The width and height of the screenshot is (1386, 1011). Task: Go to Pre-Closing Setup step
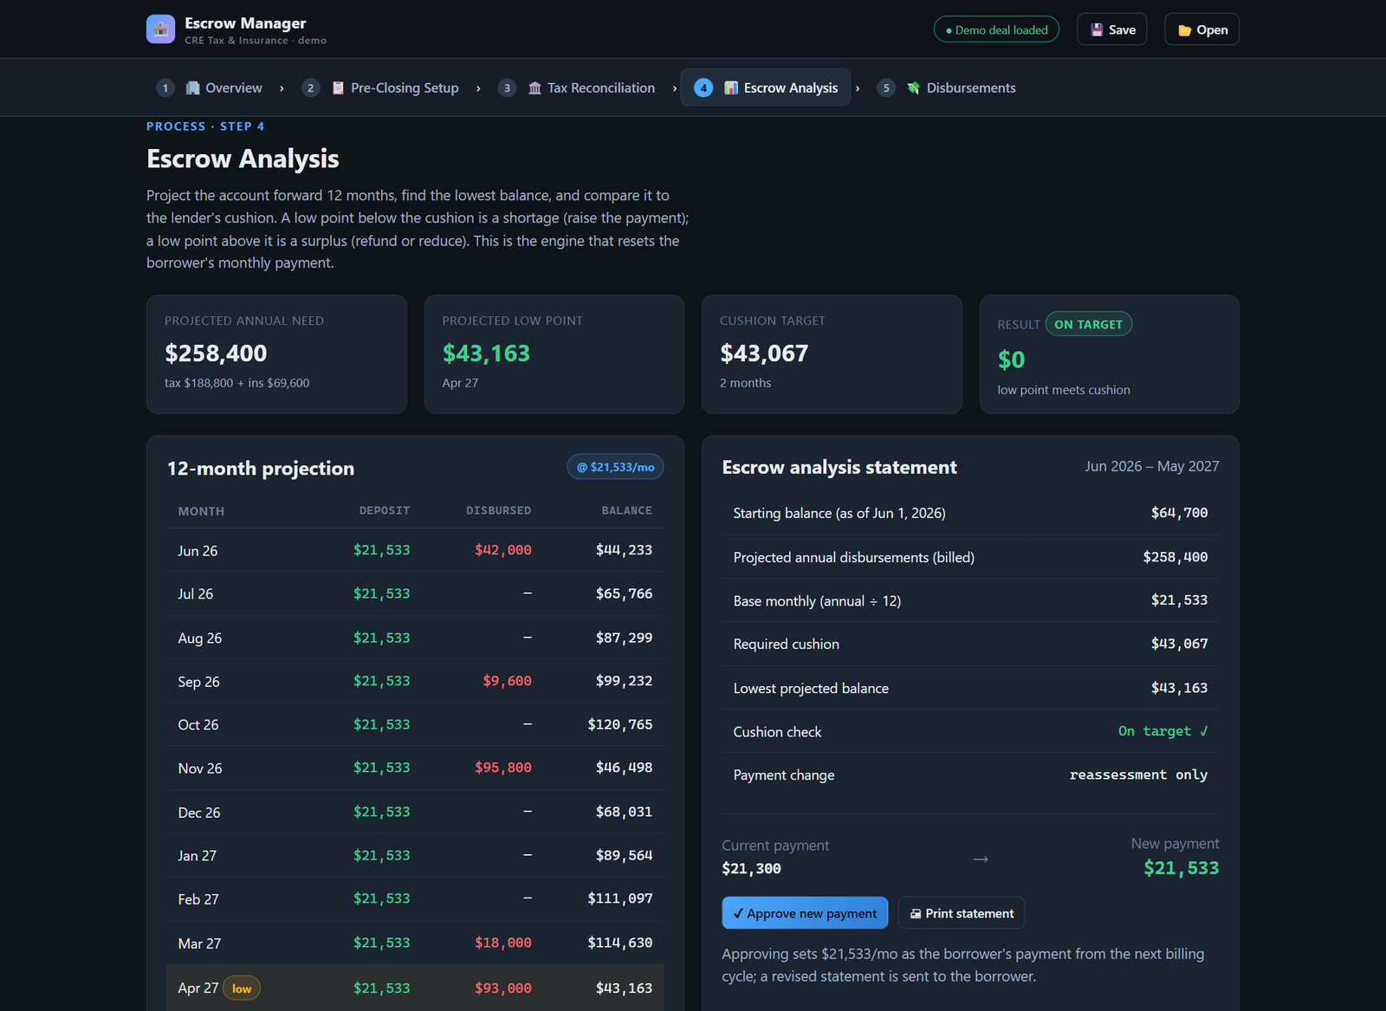[380, 87]
